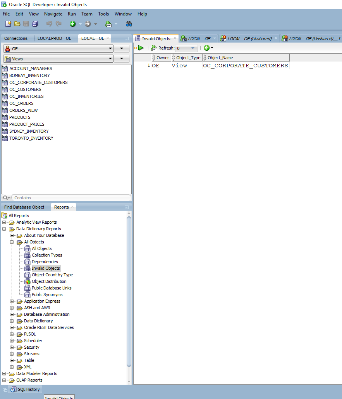
Task: Open arrow dropdown next to Views selector
Action: tap(122, 59)
